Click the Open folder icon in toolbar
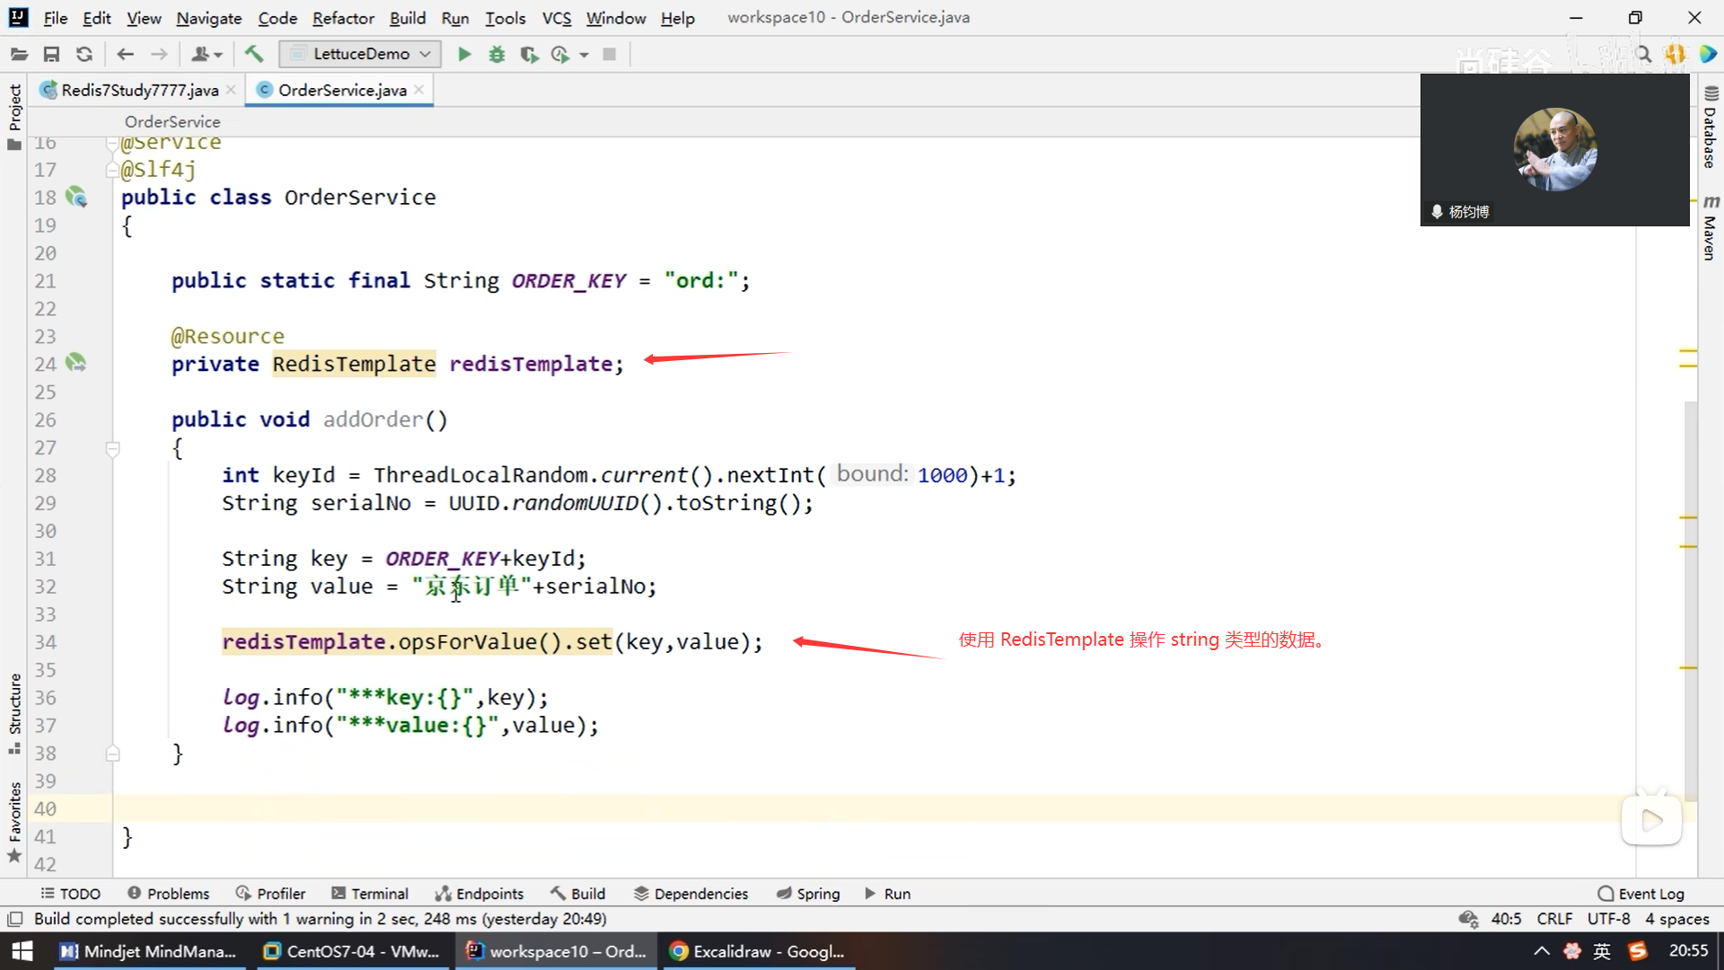 click(x=19, y=54)
